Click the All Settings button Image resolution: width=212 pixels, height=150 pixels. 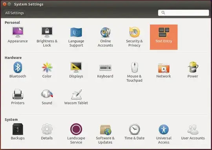(15, 13)
